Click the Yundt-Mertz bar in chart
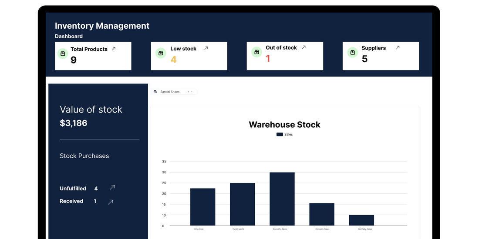This screenshot has height=239, width=479. coord(242,204)
